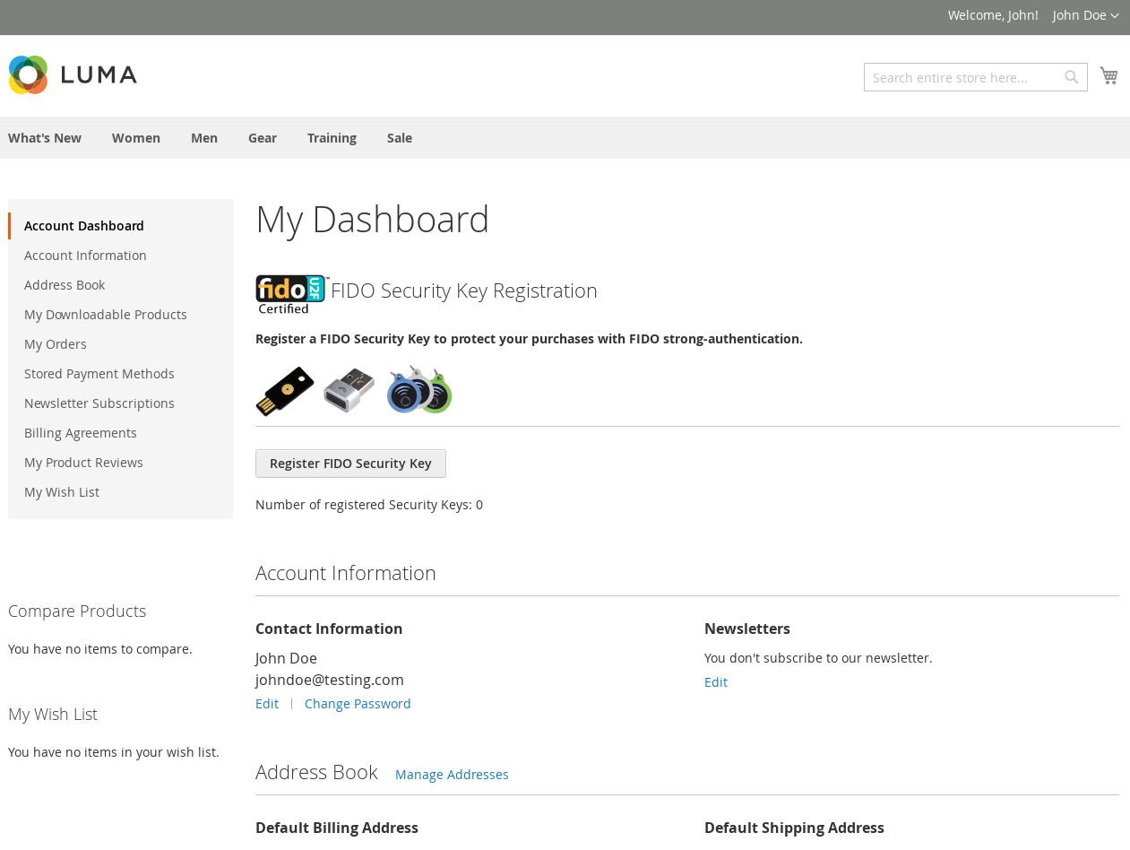Viewport: 1130px width, 850px height.
Task: Open the Training menu
Action: pyautogui.click(x=332, y=138)
